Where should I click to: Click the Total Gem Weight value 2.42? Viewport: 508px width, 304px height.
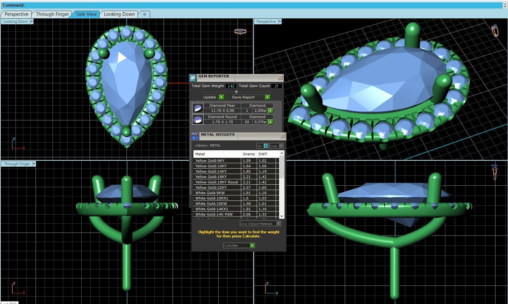tap(231, 86)
